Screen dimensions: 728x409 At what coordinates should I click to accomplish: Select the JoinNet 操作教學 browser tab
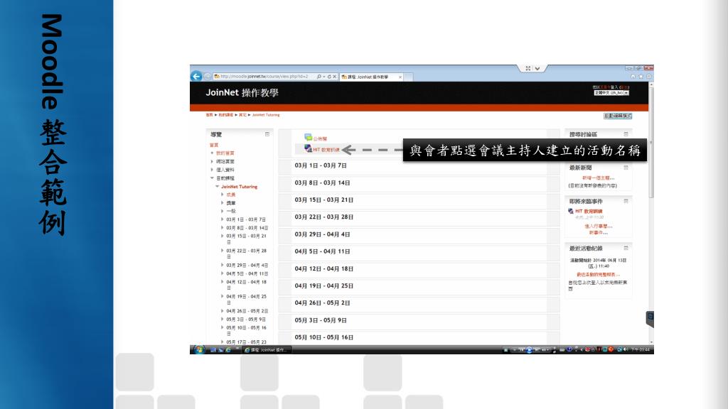371,77
